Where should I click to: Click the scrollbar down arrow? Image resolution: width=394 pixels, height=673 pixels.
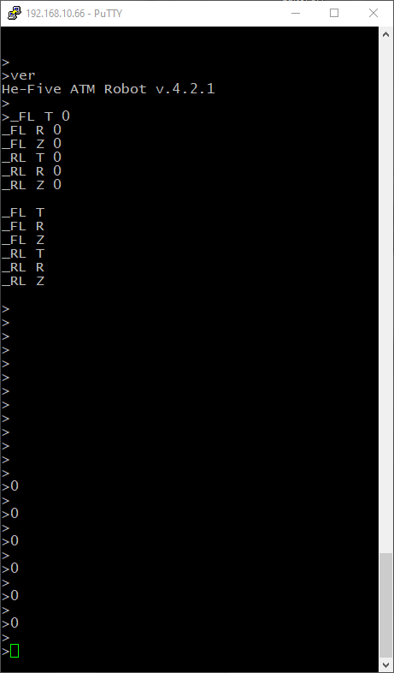click(386, 664)
